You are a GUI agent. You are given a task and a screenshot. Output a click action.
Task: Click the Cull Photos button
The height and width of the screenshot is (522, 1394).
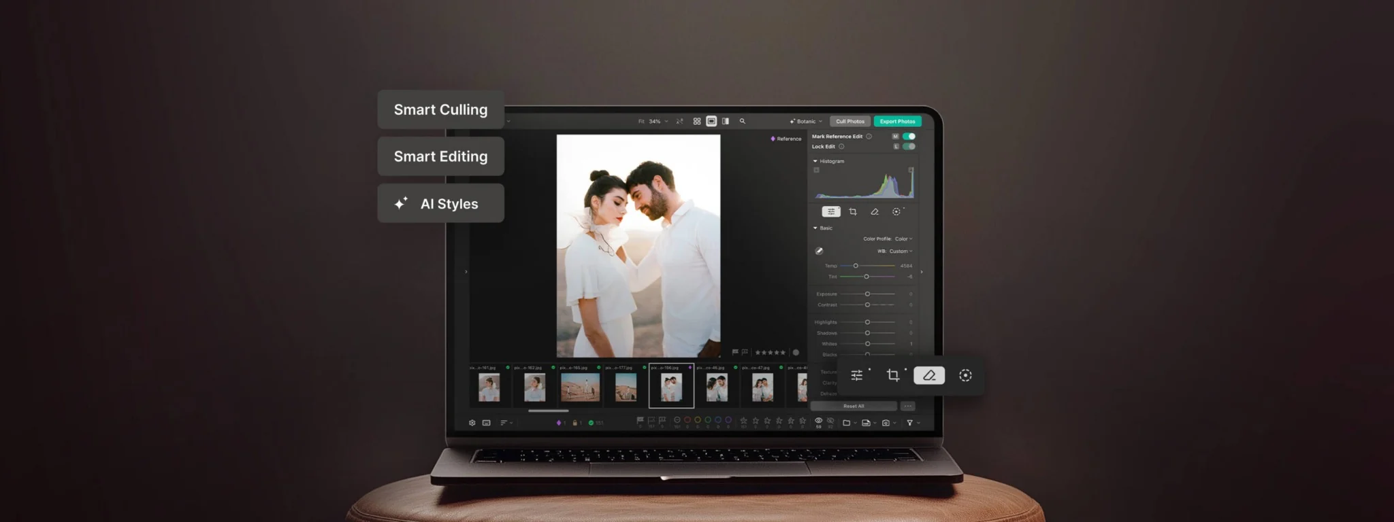point(850,122)
